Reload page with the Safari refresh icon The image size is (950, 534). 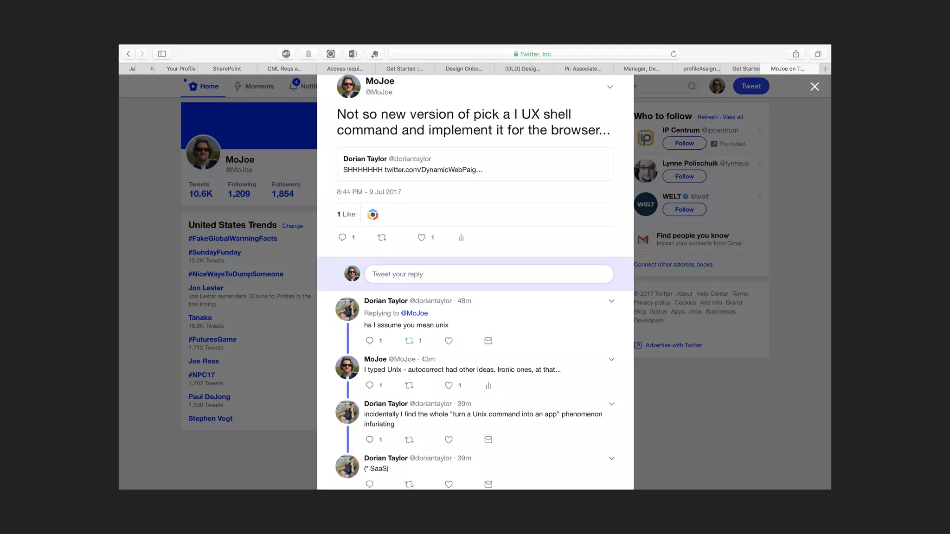tap(674, 54)
